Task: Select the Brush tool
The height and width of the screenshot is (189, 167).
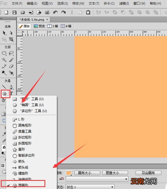Action: 11,59
